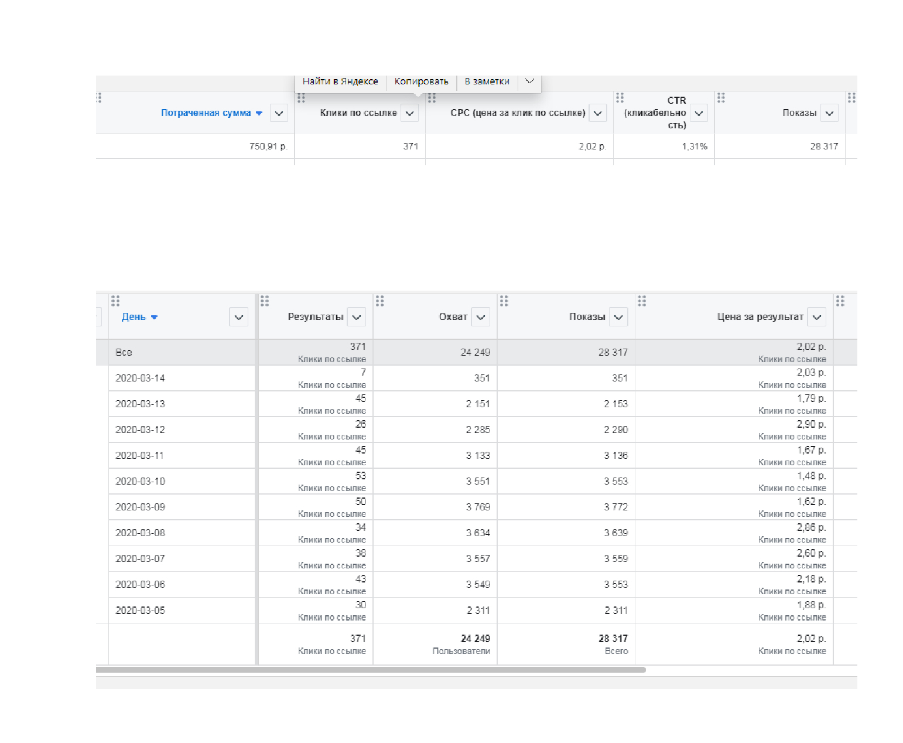Image resolution: width=903 pixels, height=743 pixels.
Task: Open dropdown next to Потраченная сумма column
Action: tap(279, 113)
